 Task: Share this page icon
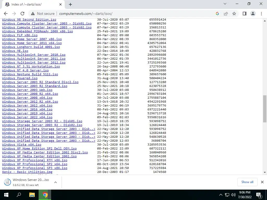(226, 14)
